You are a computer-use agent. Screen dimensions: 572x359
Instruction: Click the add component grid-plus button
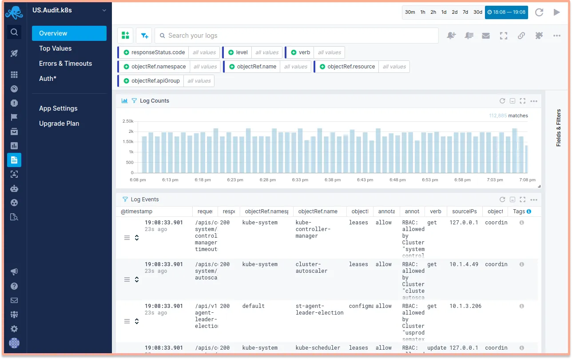click(x=125, y=36)
